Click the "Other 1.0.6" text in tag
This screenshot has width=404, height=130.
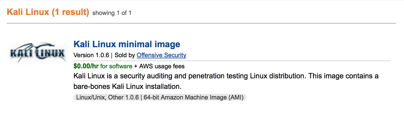click(123, 97)
